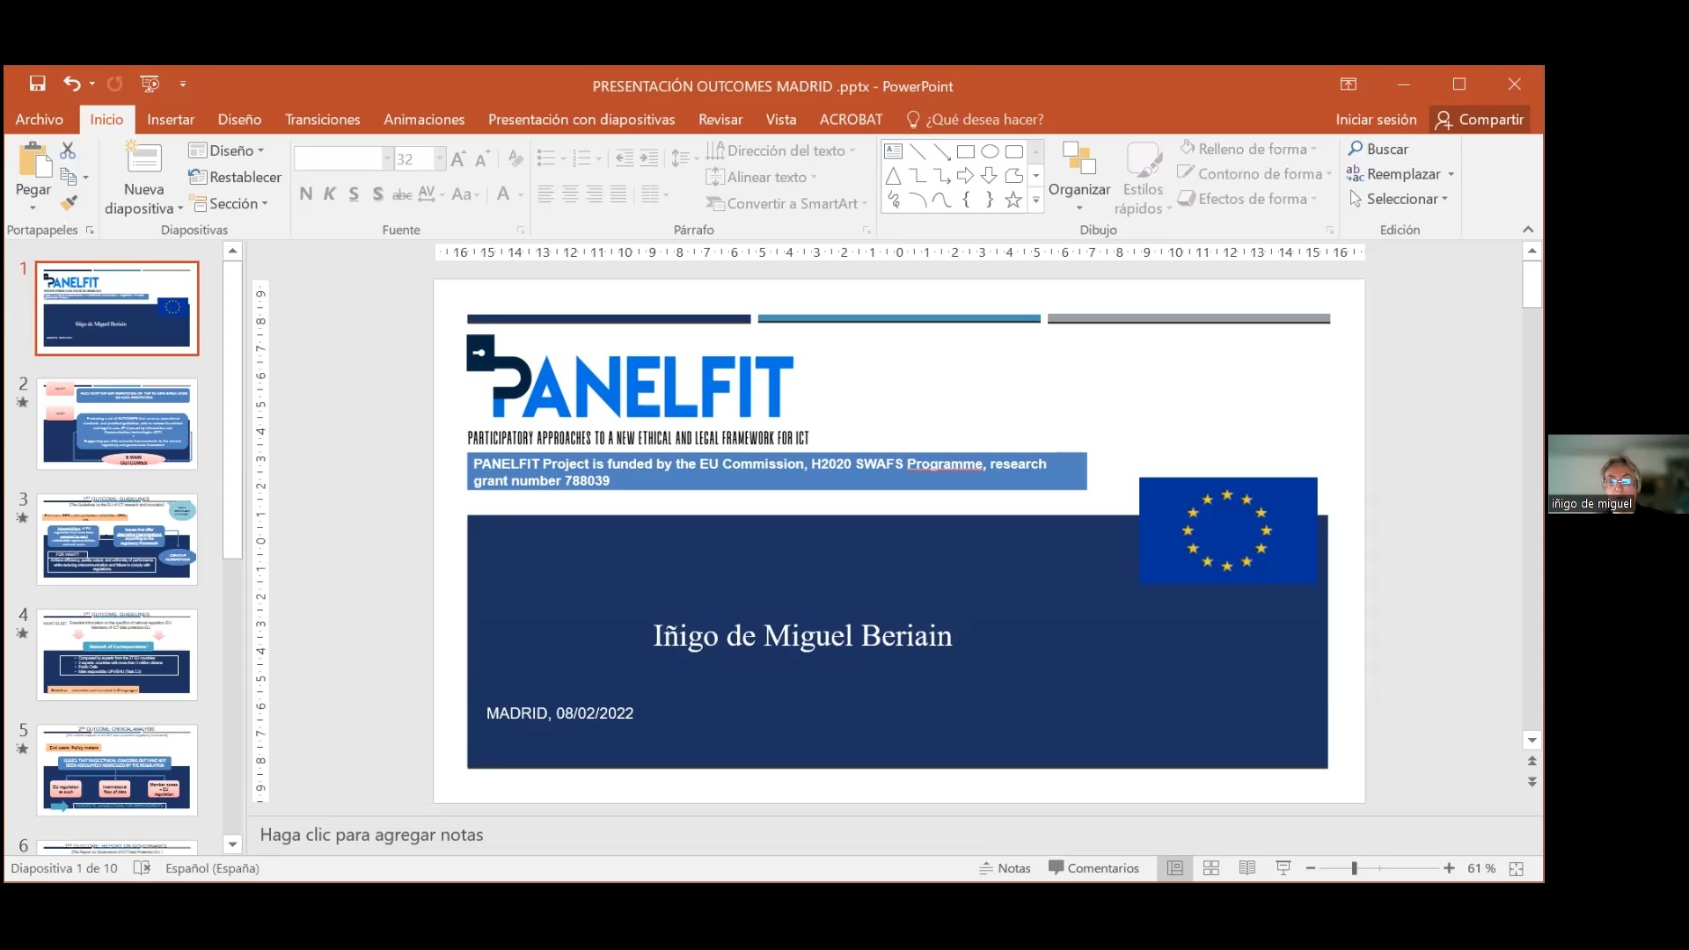Switch to slide sorter view
This screenshot has width=1689, height=950.
click(1211, 868)
